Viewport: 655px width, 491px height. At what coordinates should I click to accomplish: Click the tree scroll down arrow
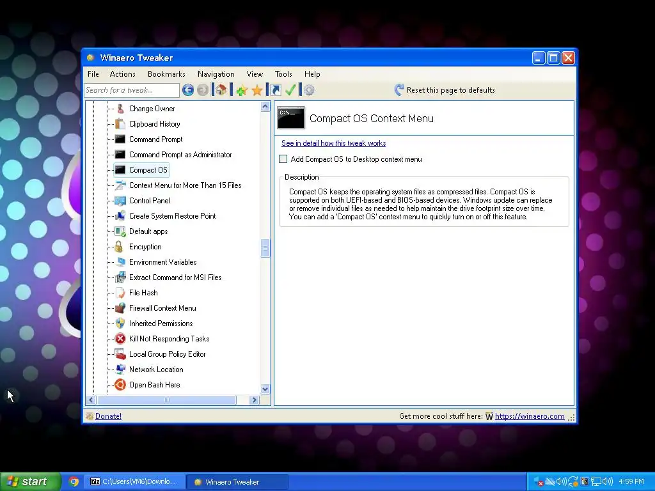(x=265, y=389)
